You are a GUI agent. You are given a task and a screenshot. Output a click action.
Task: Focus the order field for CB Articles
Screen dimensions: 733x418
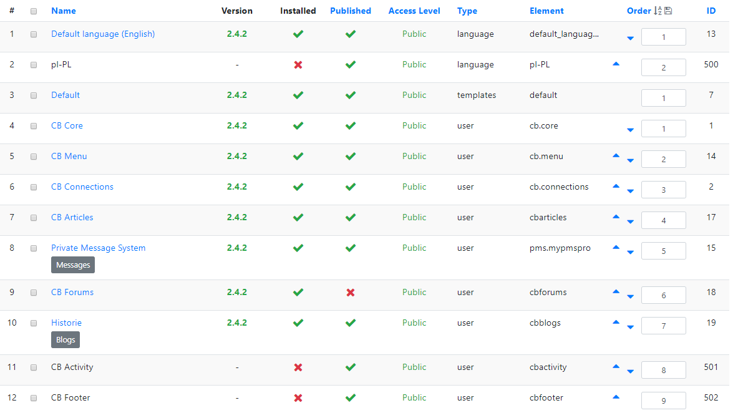[663, 220]
